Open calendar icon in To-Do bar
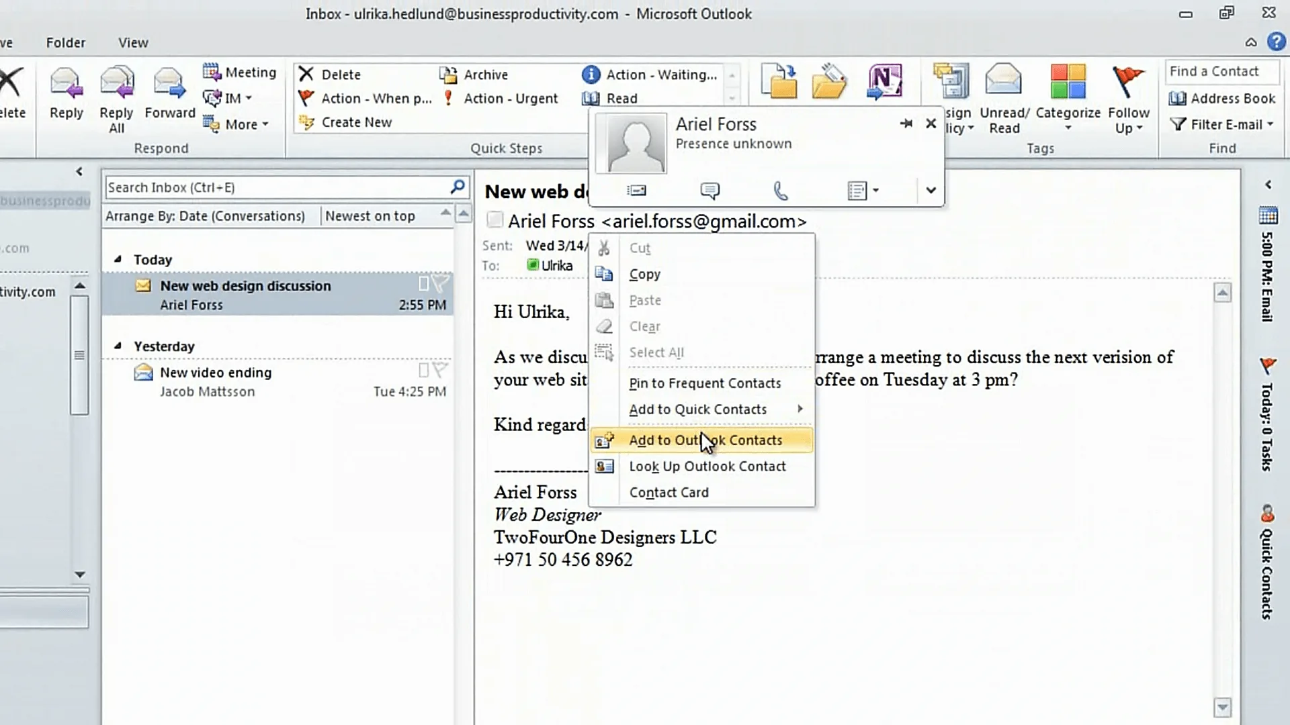Viewport: 1290px width, 725px height. coord(1268,215)
